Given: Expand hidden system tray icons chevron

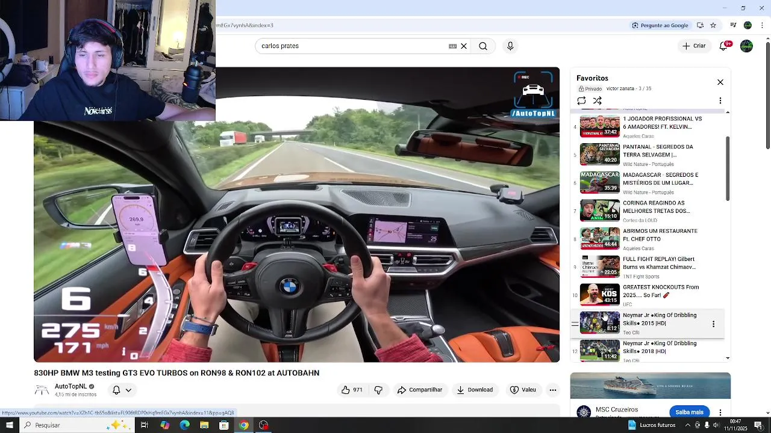Looking at the screenshot, I should click(x=688, y=425).
